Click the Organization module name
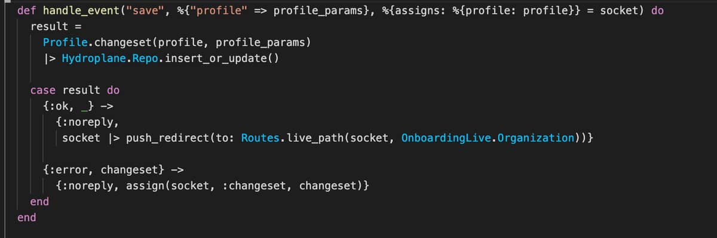Viewport: 717px width, 238px height. (x=536, y=138)
